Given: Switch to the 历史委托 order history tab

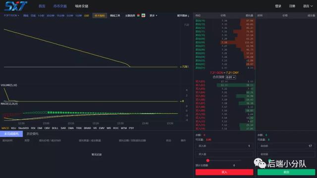Looking at the screenshot, I should (x=33, y=134).
